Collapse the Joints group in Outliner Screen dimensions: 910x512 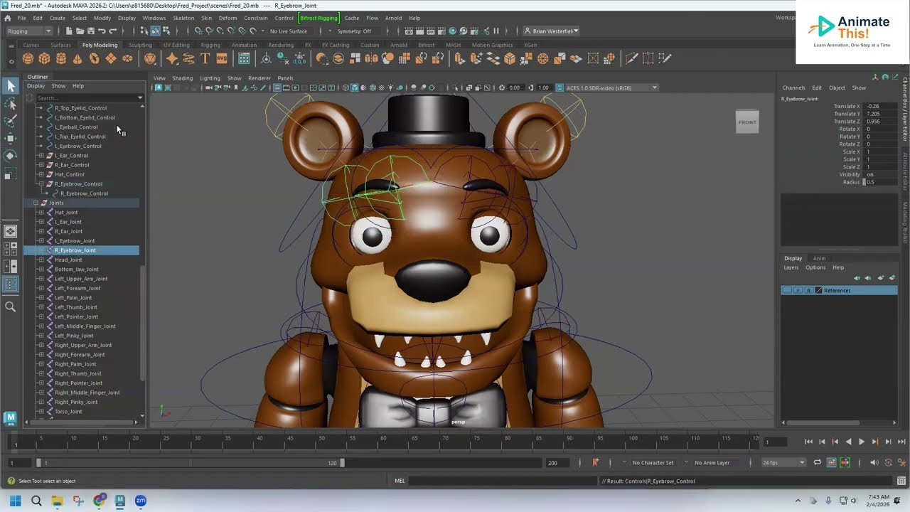36,203
